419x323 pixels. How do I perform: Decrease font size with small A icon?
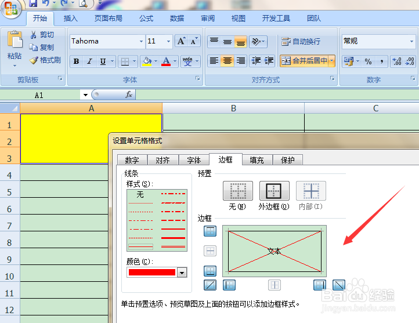(x=194, y=41)
